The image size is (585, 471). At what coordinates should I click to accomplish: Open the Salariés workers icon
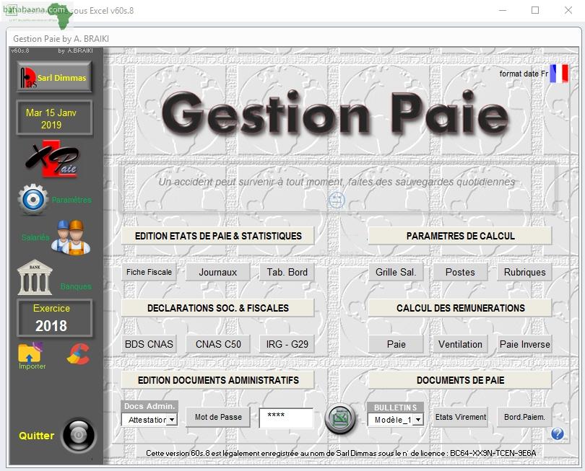coord(71,237)
